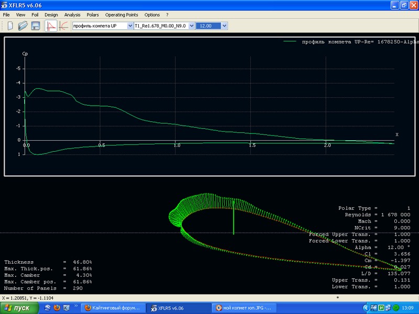Viewport: 419px width, 314px height.
Task: Switch to the OpPoint view icon
Action: [x=51, y=26]
